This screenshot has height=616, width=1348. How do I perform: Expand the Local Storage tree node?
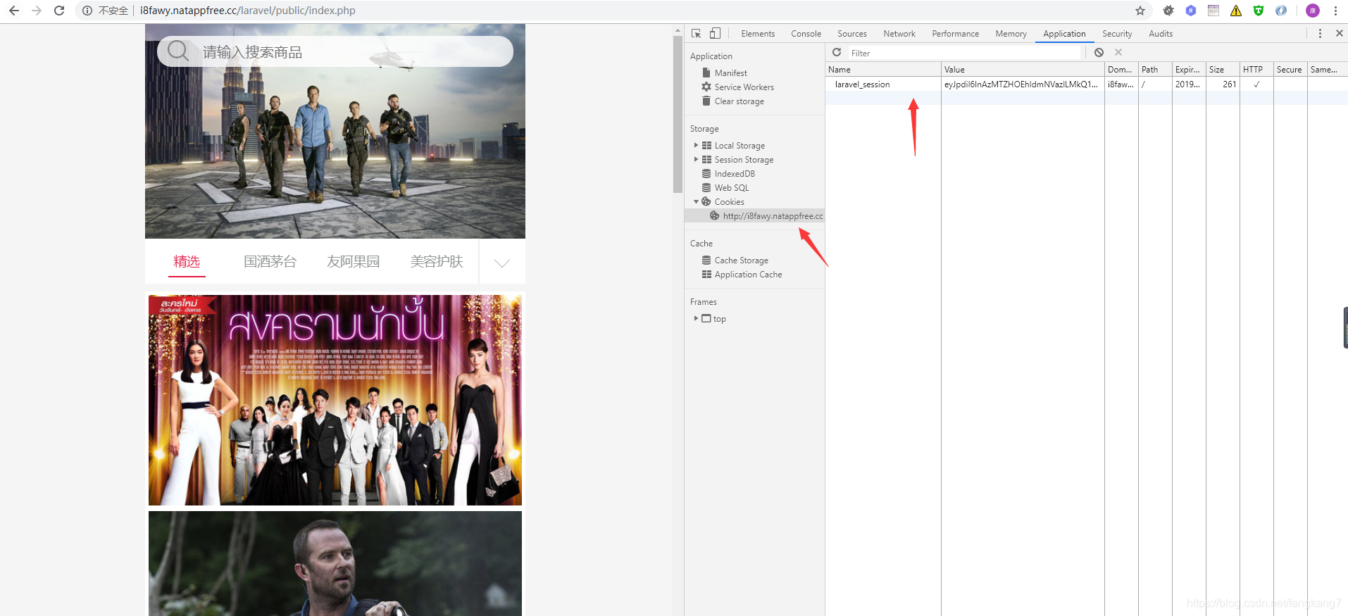[x=696, y=145]
